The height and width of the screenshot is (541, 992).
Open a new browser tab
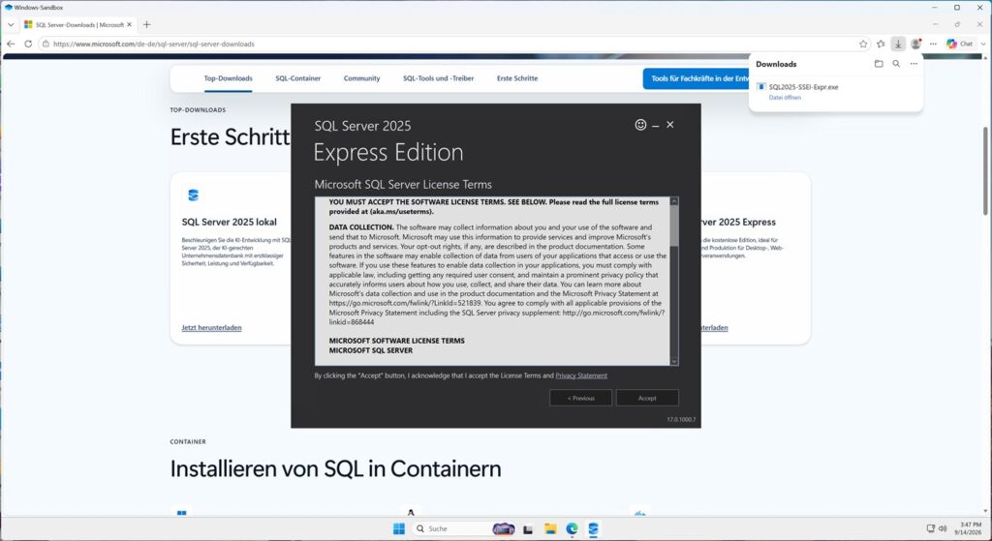(147, 24)
